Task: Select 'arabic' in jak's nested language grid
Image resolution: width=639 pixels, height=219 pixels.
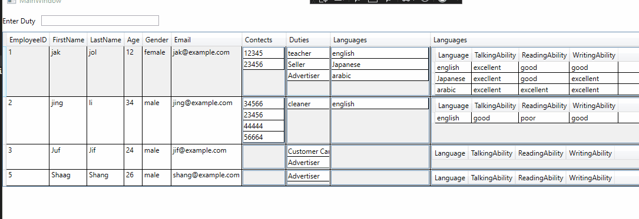Action: coord(453,90)
